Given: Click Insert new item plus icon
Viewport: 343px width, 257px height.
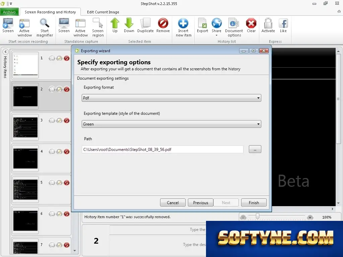Looking at the screenshot, I should (183, 23).
